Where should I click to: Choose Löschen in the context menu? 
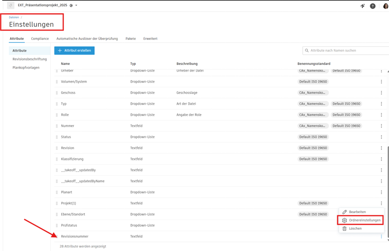coord(355,228)
